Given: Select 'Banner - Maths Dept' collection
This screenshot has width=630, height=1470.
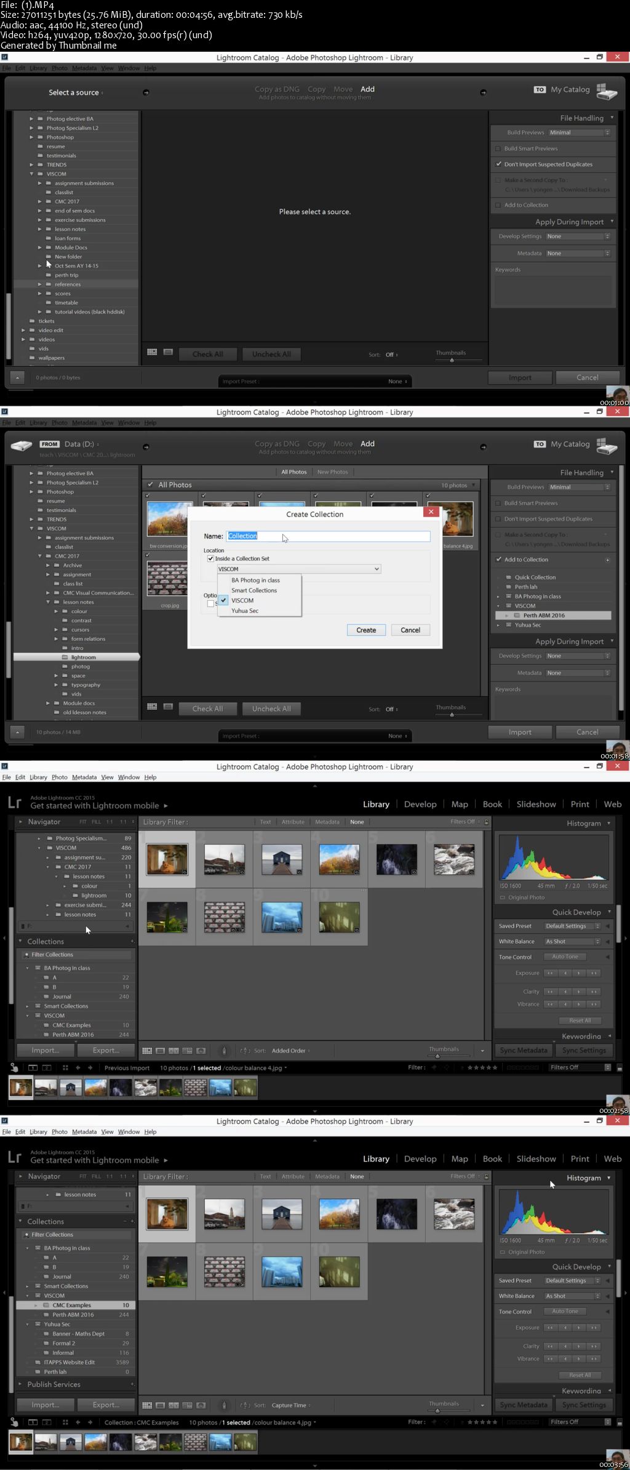Looking at the screenshot, I should pos(78,1334).
